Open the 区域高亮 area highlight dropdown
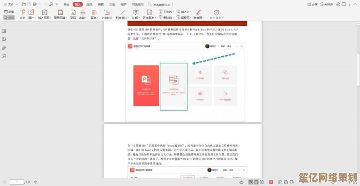Screen dimensions: 360x186 click(x=149, y=15)
